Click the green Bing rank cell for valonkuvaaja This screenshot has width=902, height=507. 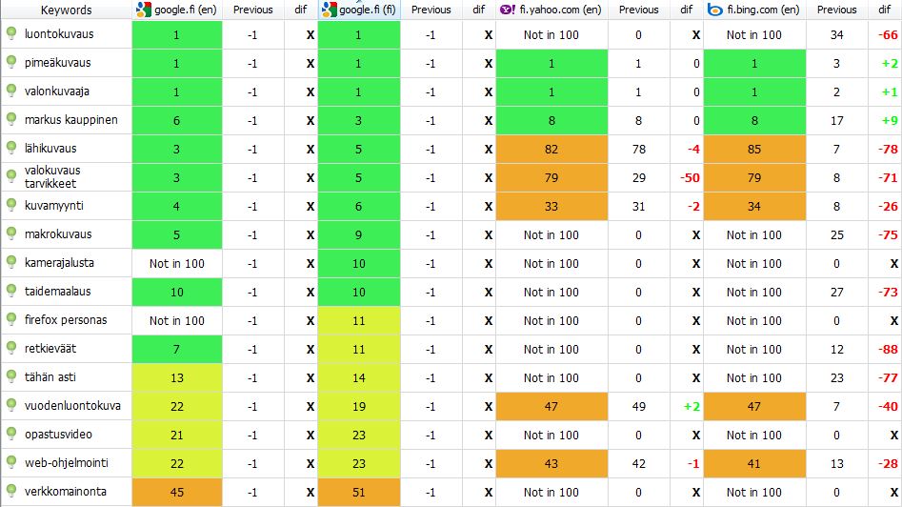click(x=754, y=91)
